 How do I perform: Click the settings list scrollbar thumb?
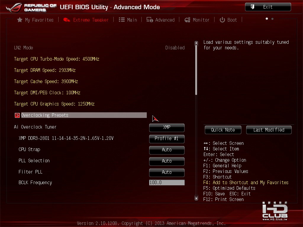pos(196,70)
